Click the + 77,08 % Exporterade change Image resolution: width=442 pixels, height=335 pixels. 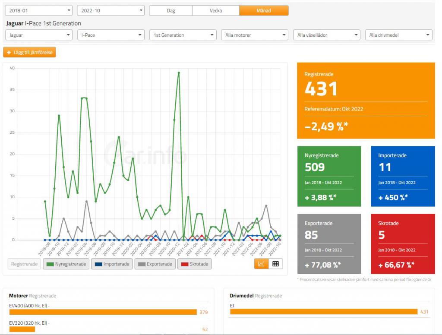pyautogui.click(x=323, y=265)
